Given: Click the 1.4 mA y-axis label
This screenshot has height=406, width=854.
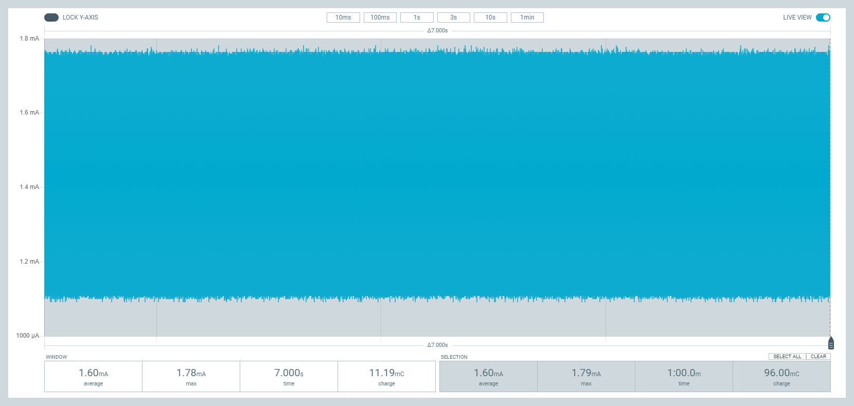Looking at the screenshot, I should 29,187.
